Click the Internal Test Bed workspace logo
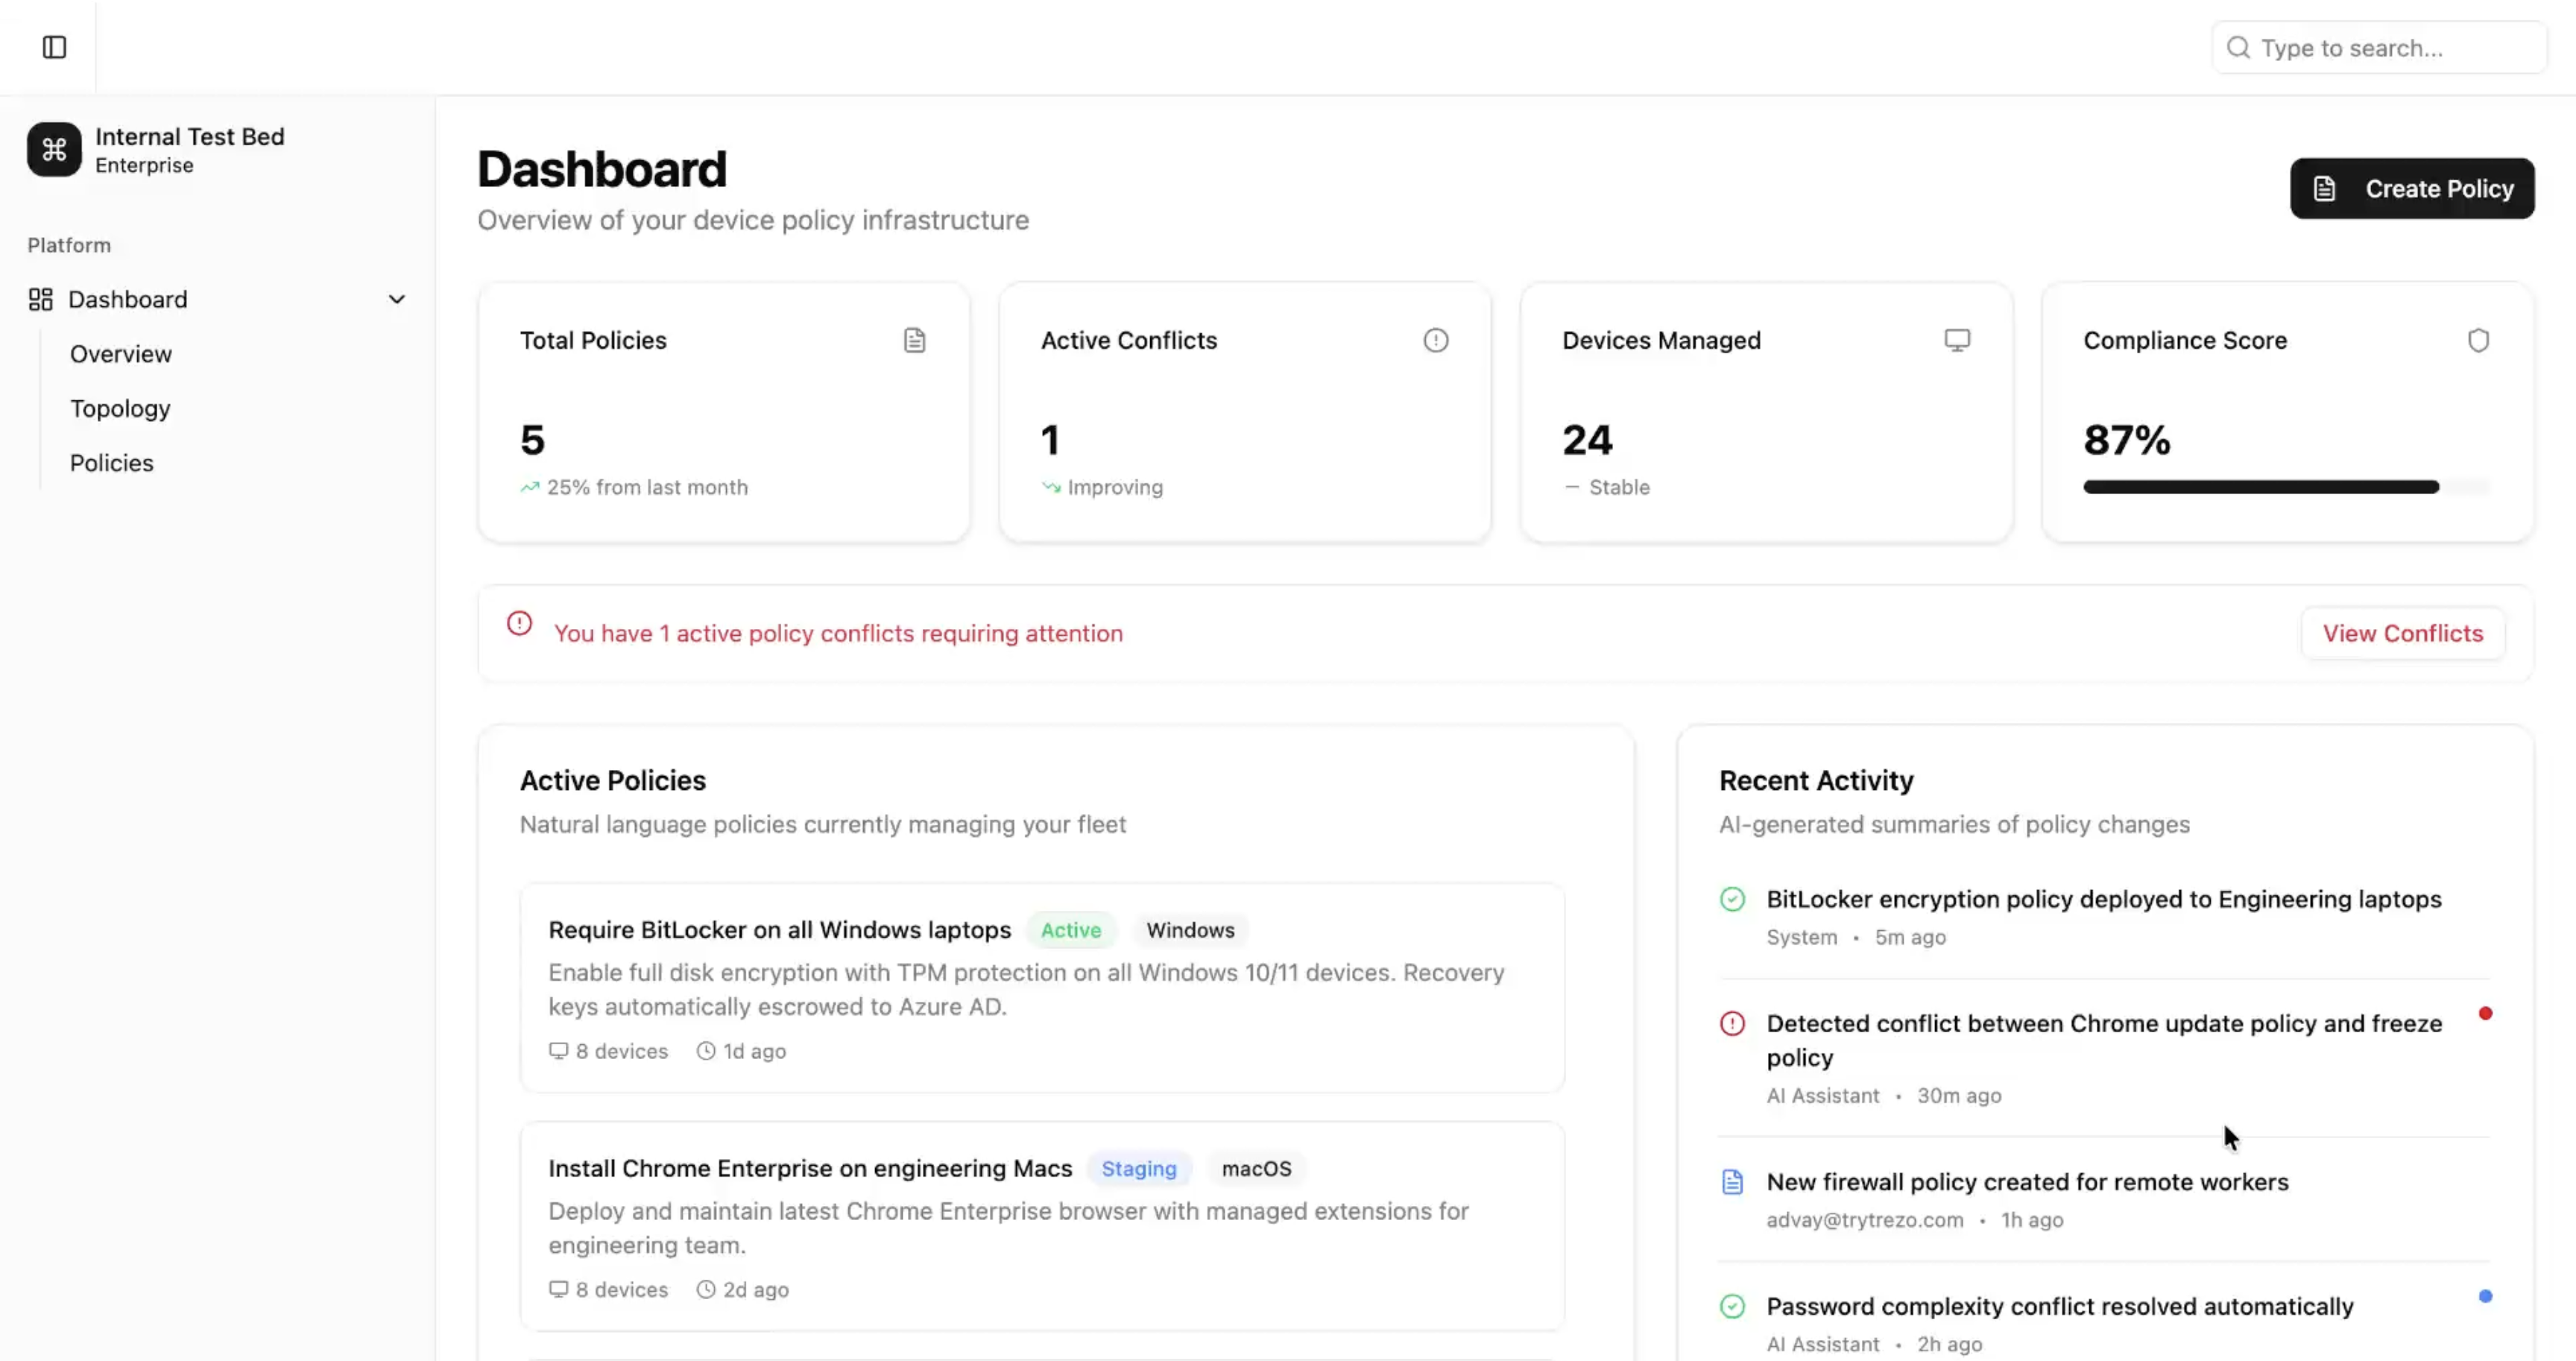The image size is (2576, 1361). tap(53, 149)
